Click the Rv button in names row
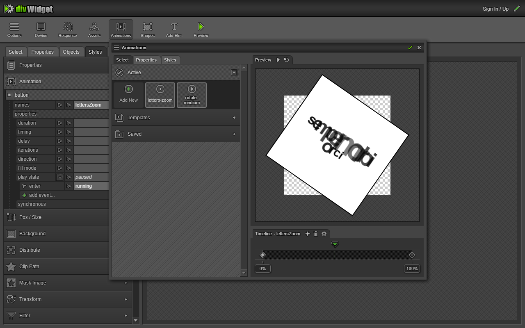 coord(69,105)
